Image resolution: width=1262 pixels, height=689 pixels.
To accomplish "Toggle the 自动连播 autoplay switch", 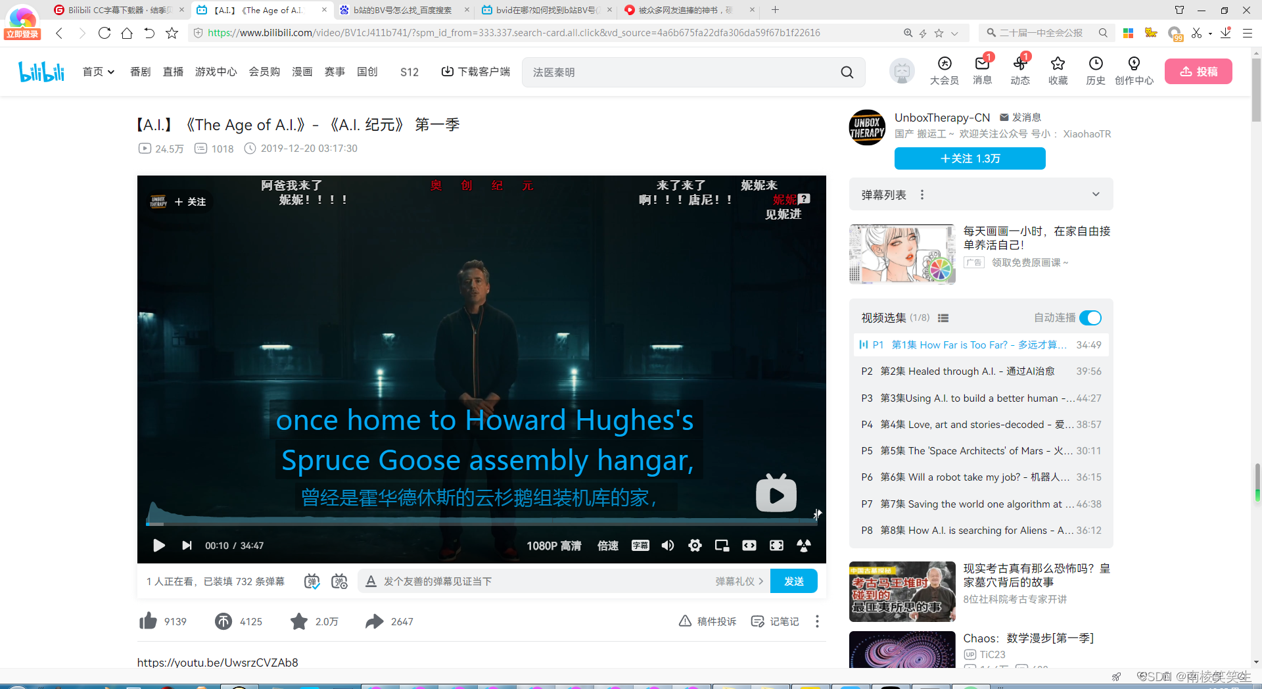I will (1090, 318).
